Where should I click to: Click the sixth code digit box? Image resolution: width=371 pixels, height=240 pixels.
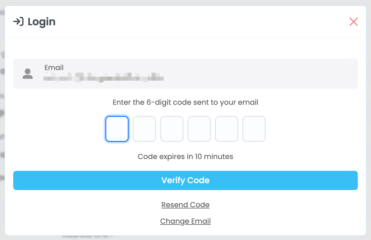(x=254, y=129)
